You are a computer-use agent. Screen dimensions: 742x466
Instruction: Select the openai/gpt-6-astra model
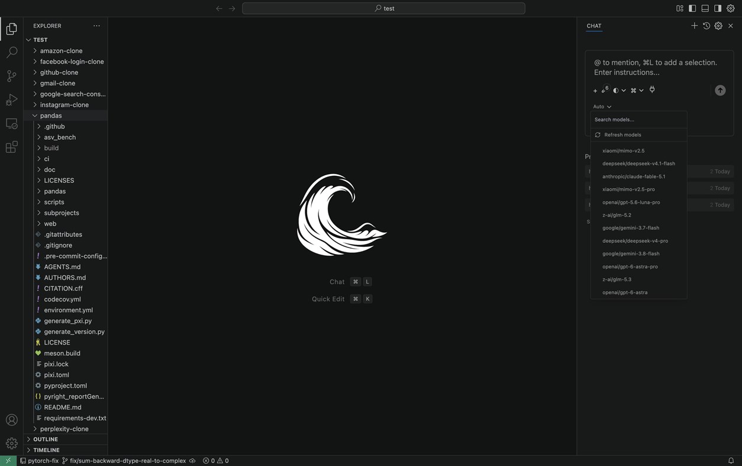tap(638, 293)
